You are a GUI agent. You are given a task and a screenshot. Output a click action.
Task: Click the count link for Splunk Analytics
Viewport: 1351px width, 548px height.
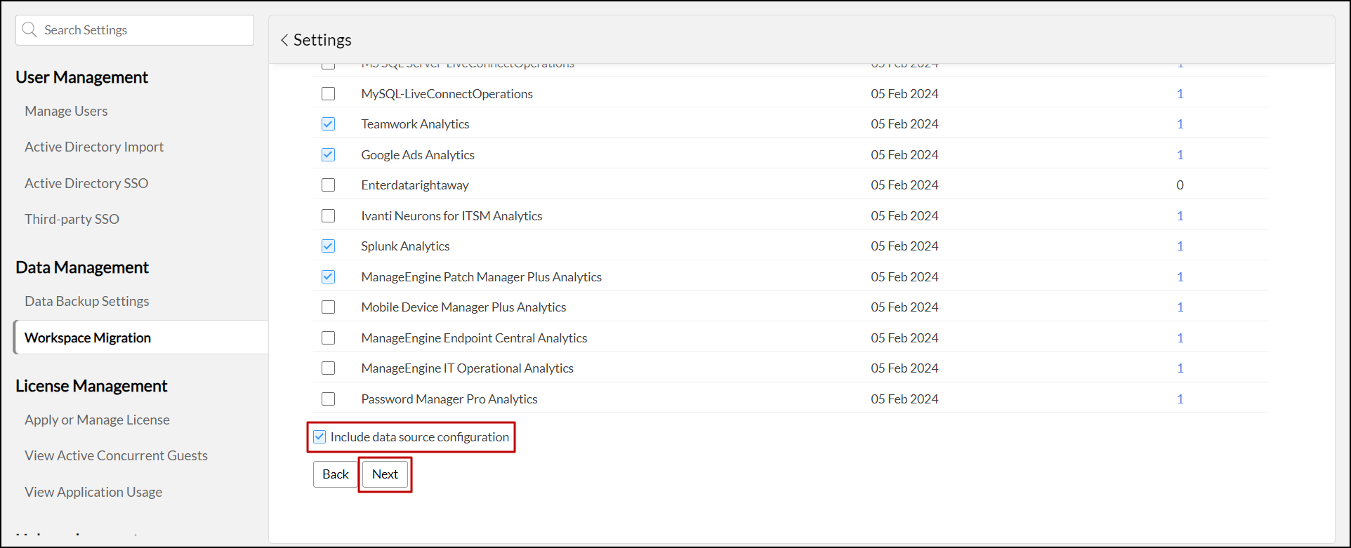1180,246
